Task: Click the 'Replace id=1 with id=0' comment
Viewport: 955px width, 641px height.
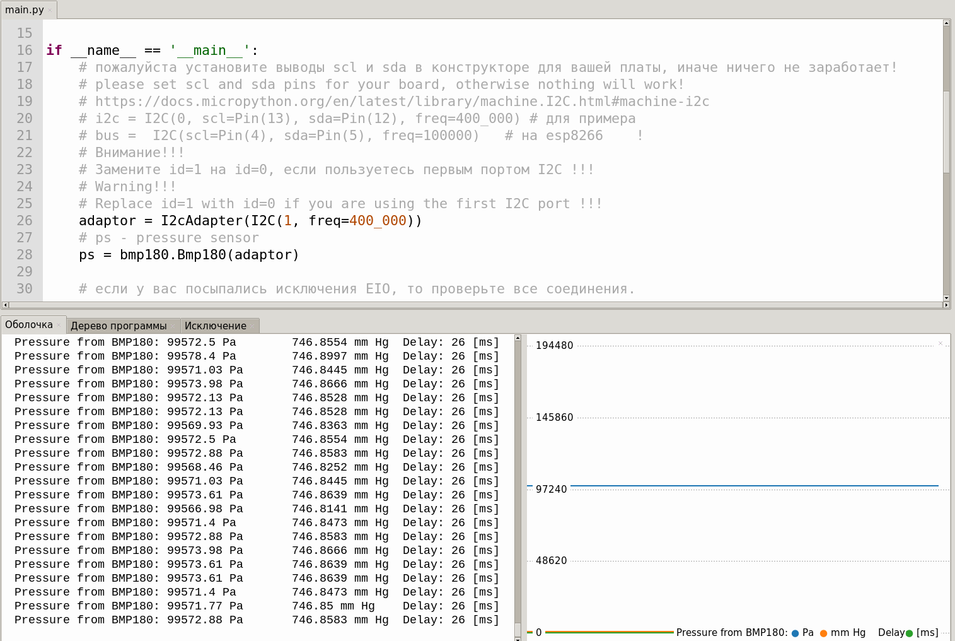Action: [x=340, y=204]
